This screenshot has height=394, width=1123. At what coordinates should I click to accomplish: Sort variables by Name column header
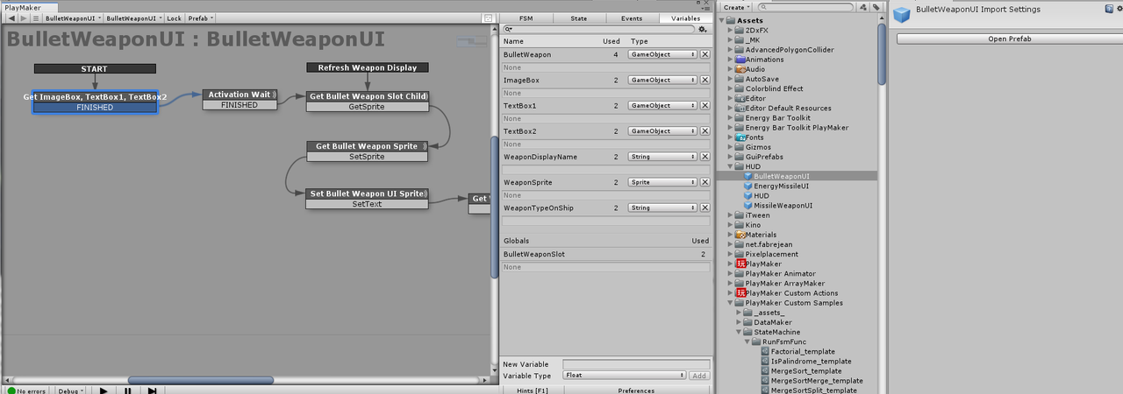[x=513, y=41]
